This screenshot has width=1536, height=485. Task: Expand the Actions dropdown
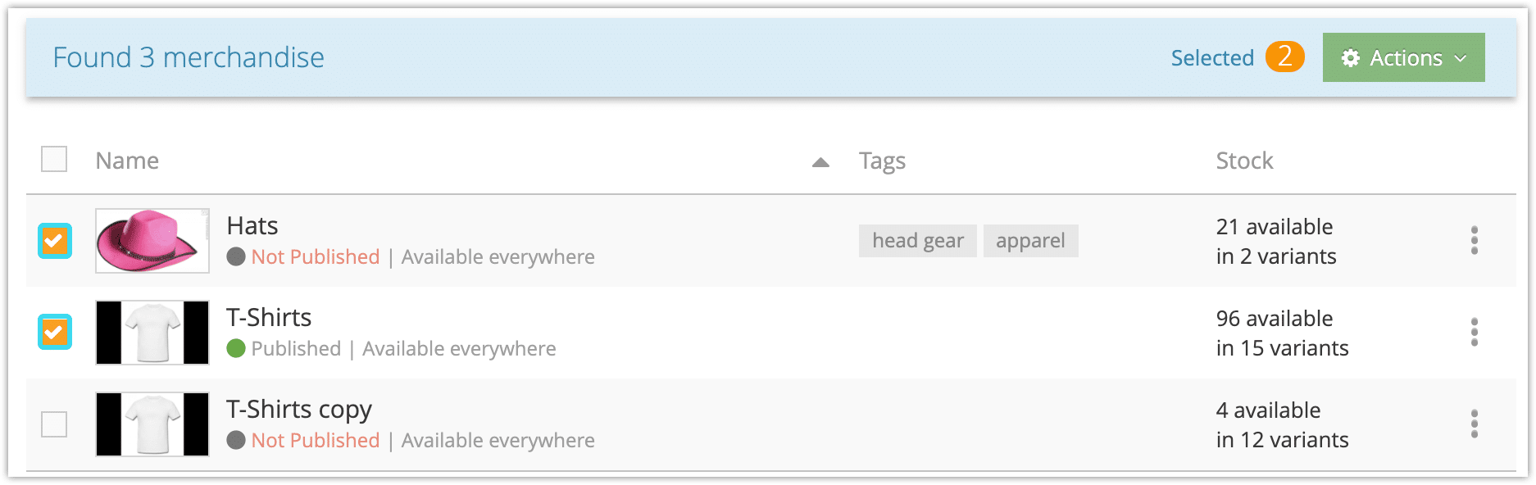point(1403,57)
